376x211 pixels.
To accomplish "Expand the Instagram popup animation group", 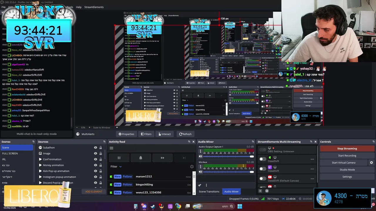I will [40, 177].
